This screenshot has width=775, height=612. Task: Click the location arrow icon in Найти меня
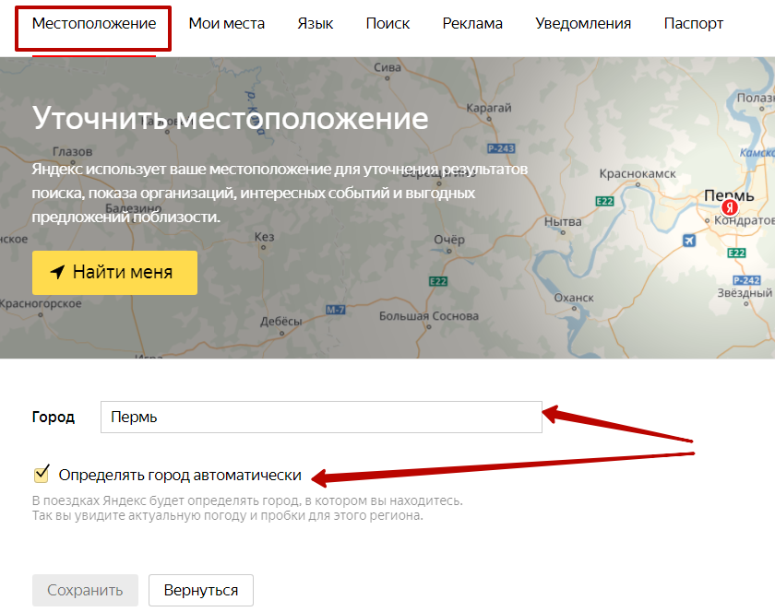pyautogui.click(x=57, y=272)
